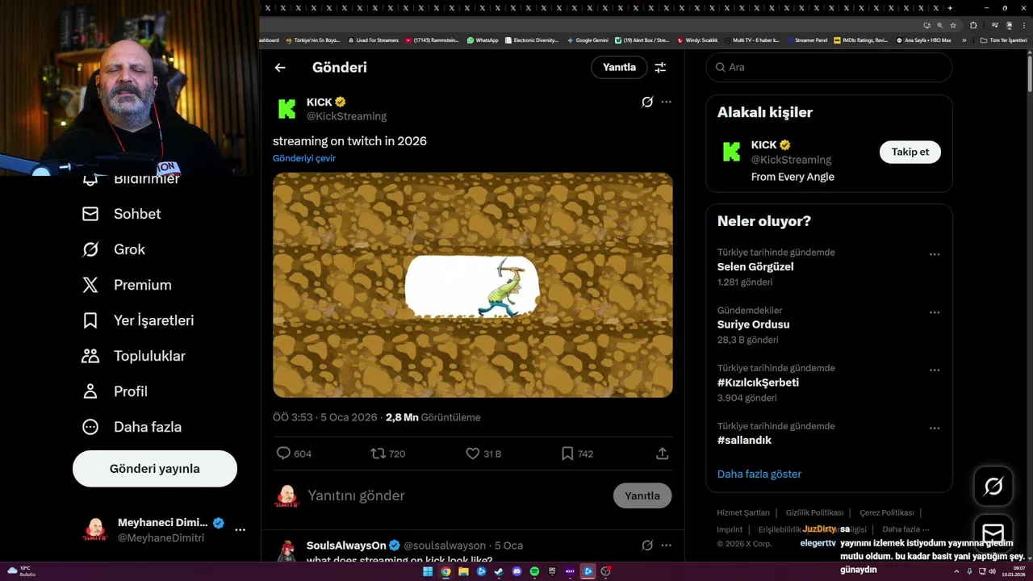Open Premium in the sidebar

point(126,285)
